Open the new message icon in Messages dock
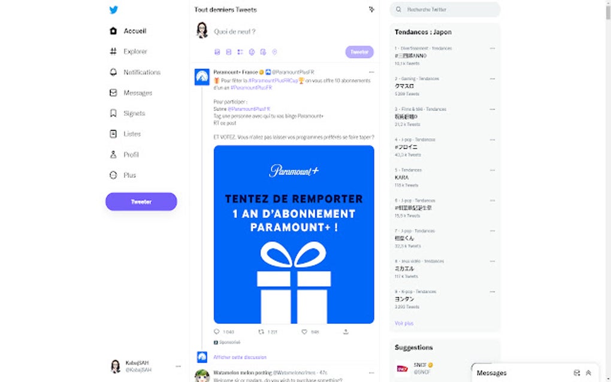The width and height of the screenshot is (611, 382). click(577, 372)
